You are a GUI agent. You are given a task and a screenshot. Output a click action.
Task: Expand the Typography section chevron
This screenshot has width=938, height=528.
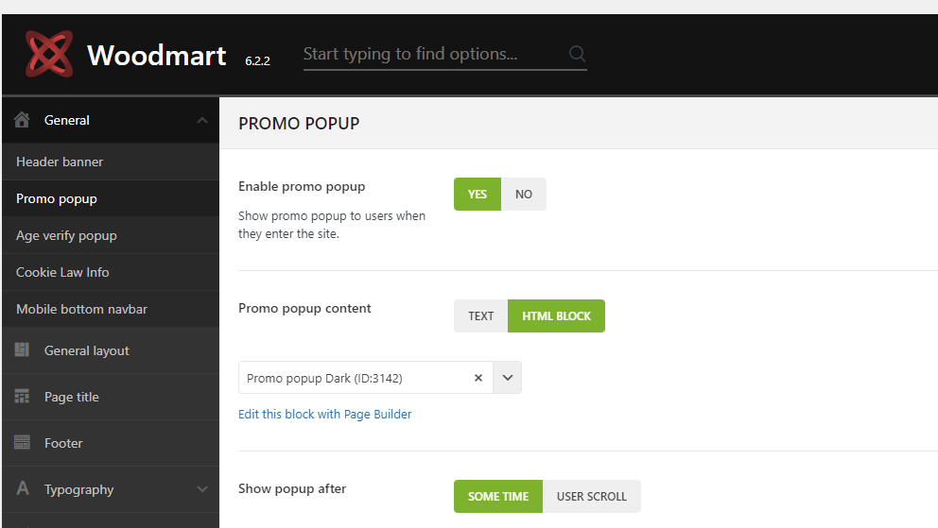tap(201, 489)
